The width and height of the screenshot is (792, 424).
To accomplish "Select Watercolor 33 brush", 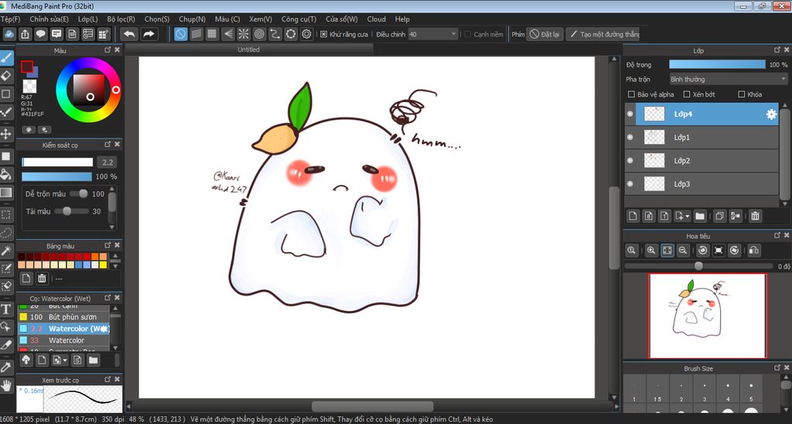I will [63, 340].
